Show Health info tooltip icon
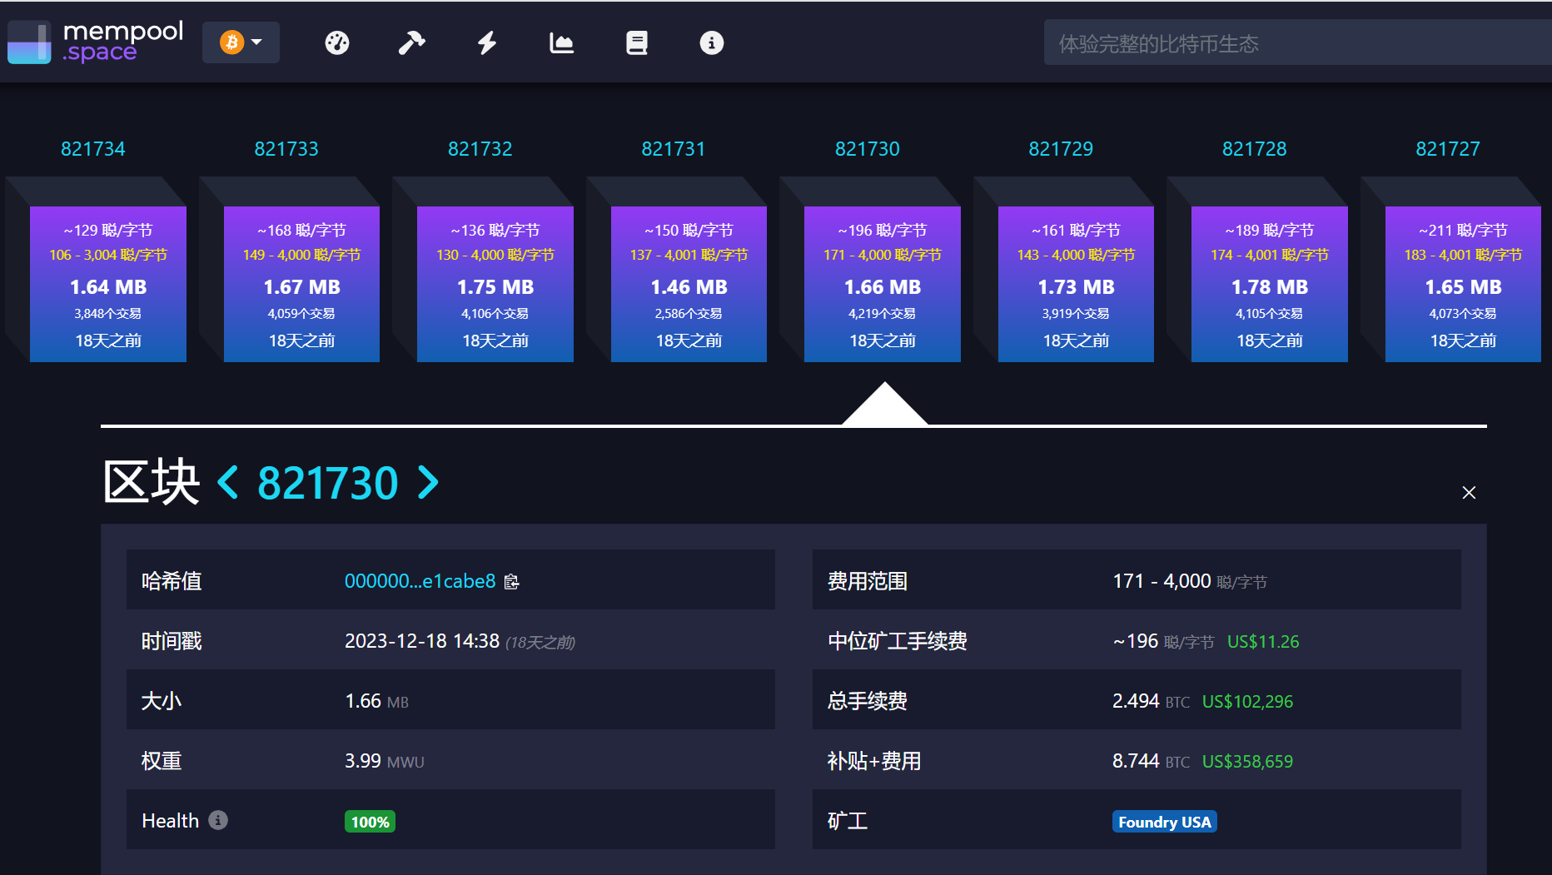1552x875 pixels. [218, 820]
